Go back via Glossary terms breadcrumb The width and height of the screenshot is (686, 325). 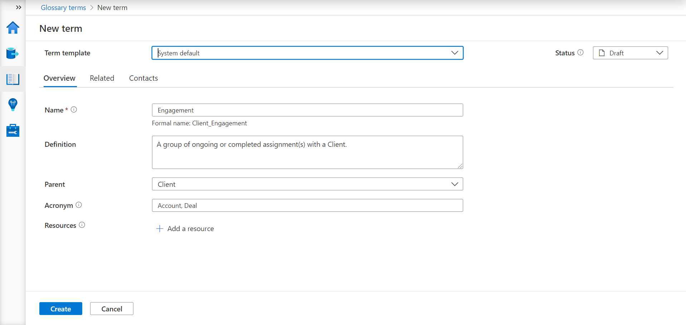63,7
